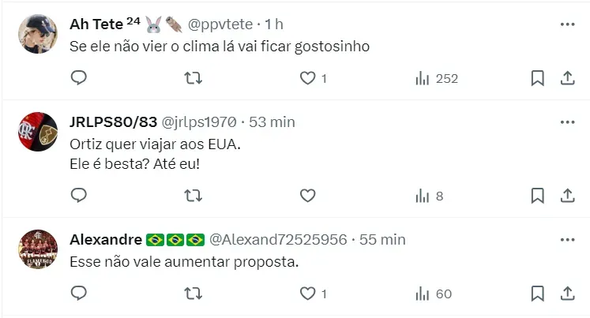The image size is (590, 318).
Task: Open more options on Ah Tete's tweet
Action: click(x=567, y=24)
